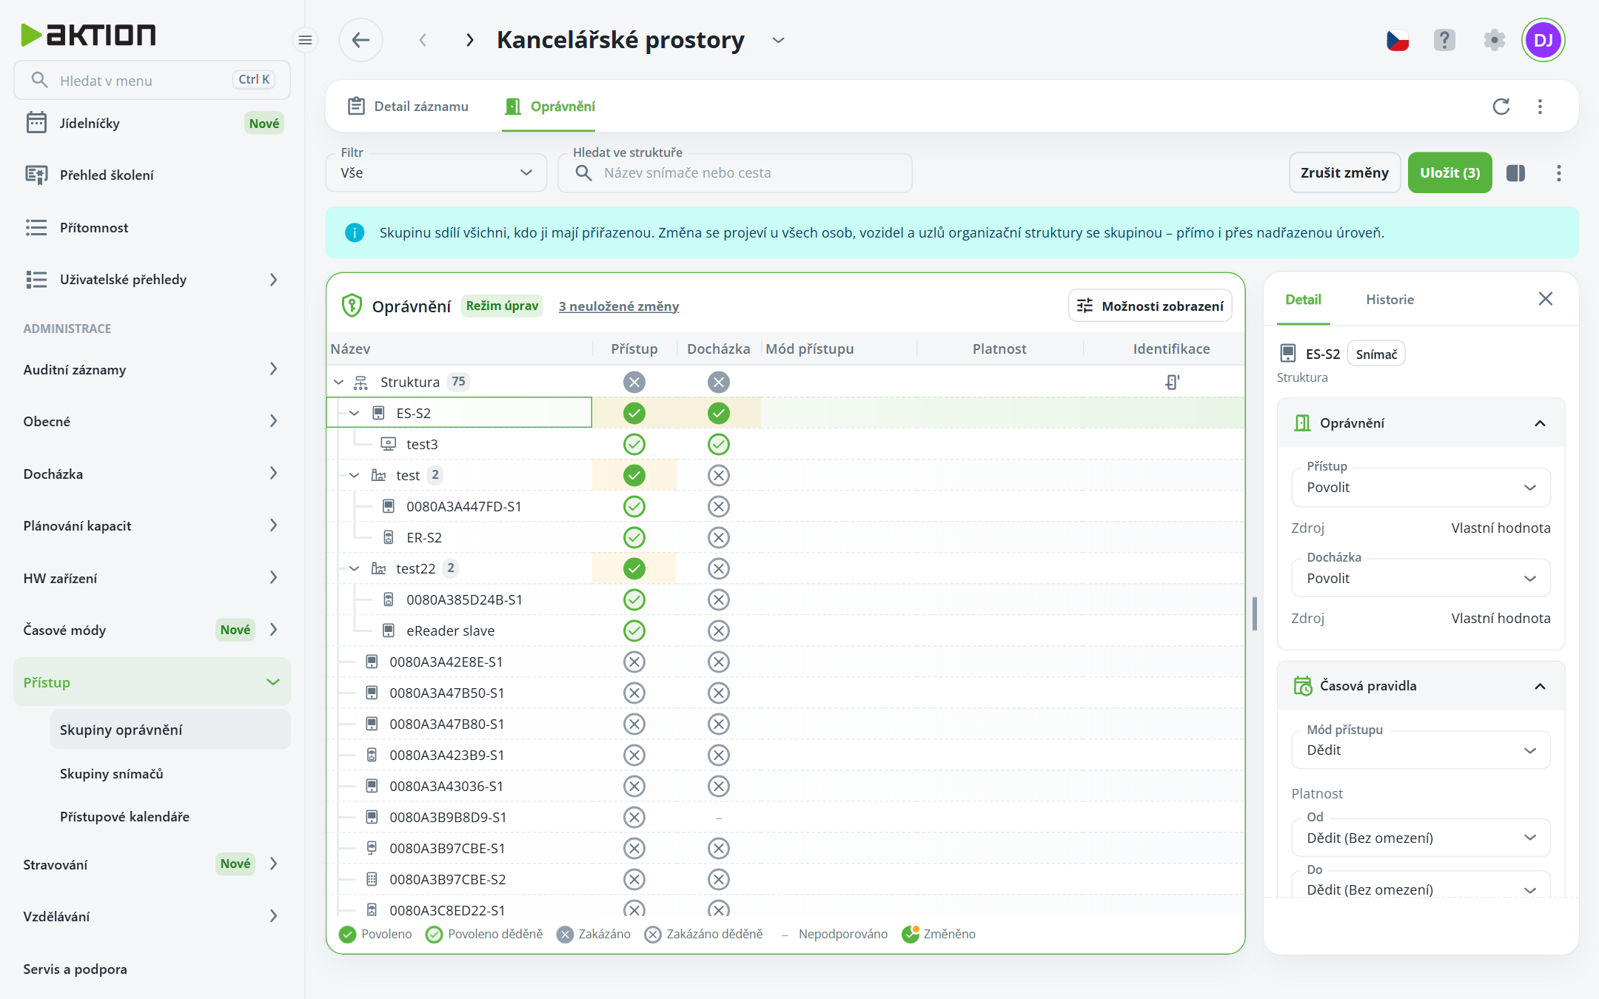
Task: Open the Mód přístupu dropdown set to Dědit
Action: coord(1421,750)
